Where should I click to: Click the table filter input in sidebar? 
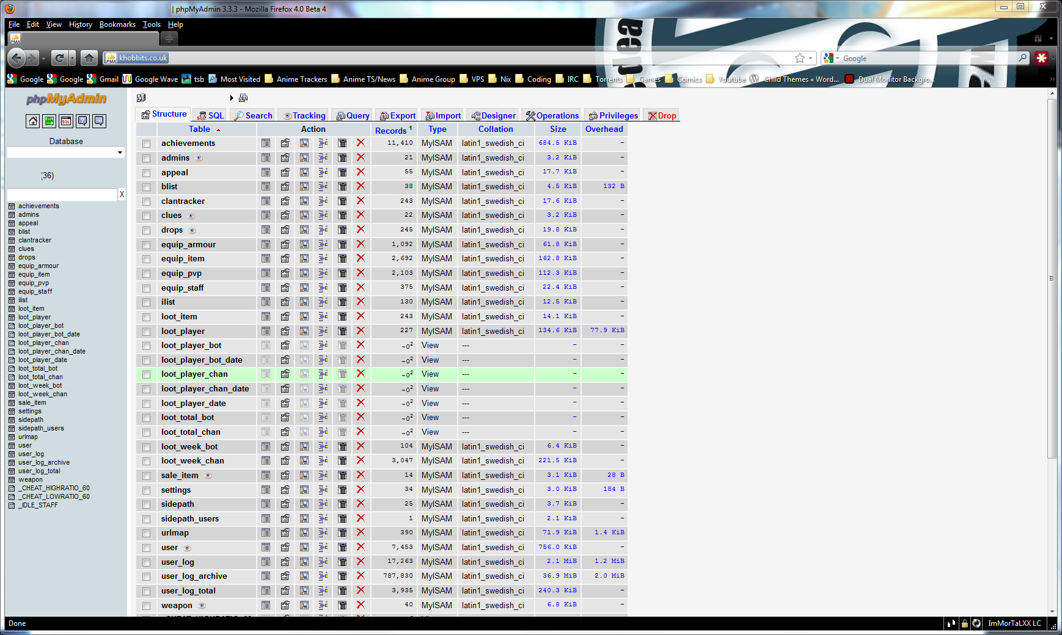click(62, 194)
